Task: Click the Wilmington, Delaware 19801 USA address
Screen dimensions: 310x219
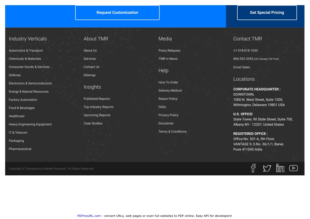Action: [x=259, y=105]
